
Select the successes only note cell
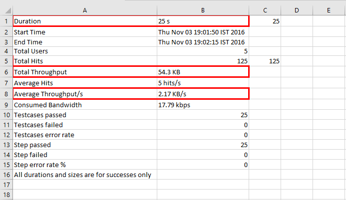tap(85, 175)
